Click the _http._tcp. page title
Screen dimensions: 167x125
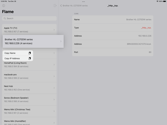[113, 6]
